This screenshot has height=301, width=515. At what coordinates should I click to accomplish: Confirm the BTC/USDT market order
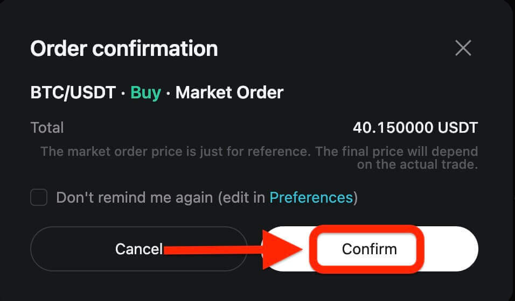coord(370,249)
